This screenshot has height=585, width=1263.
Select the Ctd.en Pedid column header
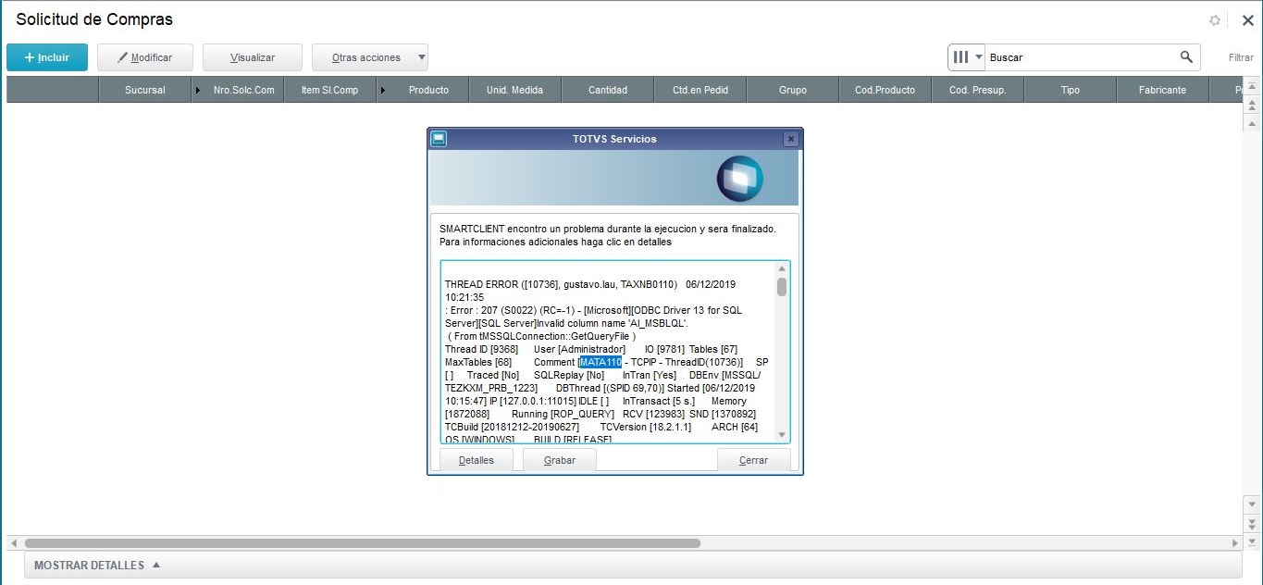pos(700,90)
